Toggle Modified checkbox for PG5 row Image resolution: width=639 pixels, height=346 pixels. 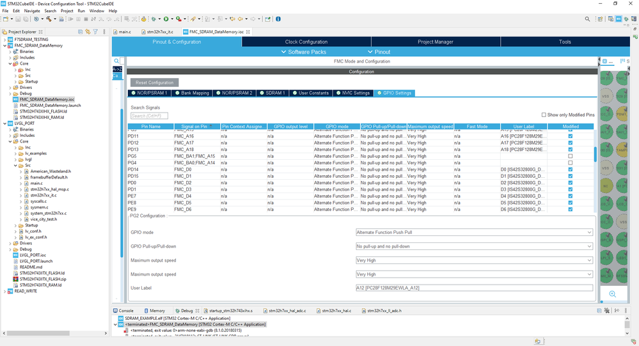(570, 156)
